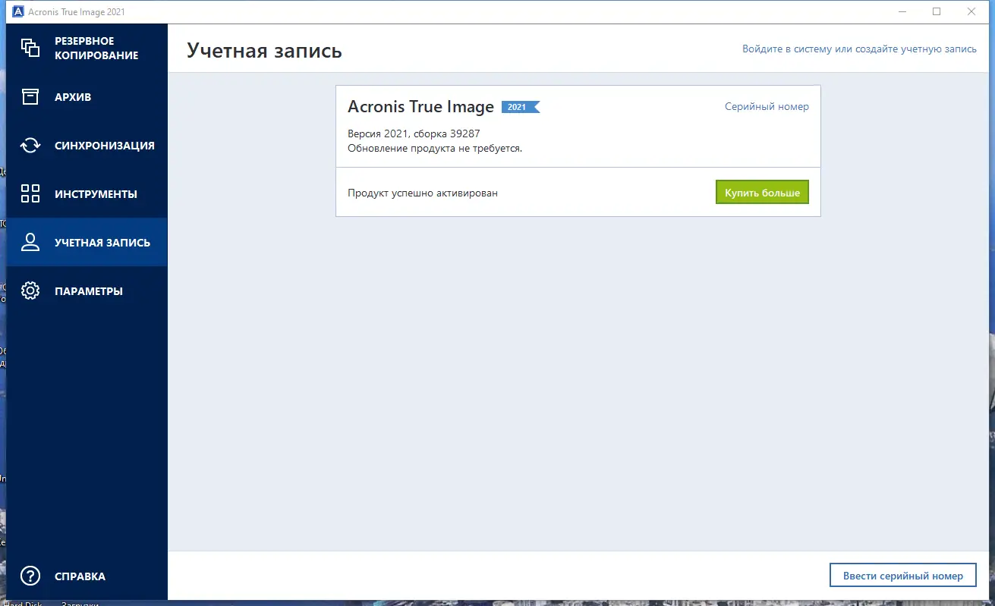This screenshot has height=606, width=995.
Task: Open the Серийный номер link
Action: 767,107
